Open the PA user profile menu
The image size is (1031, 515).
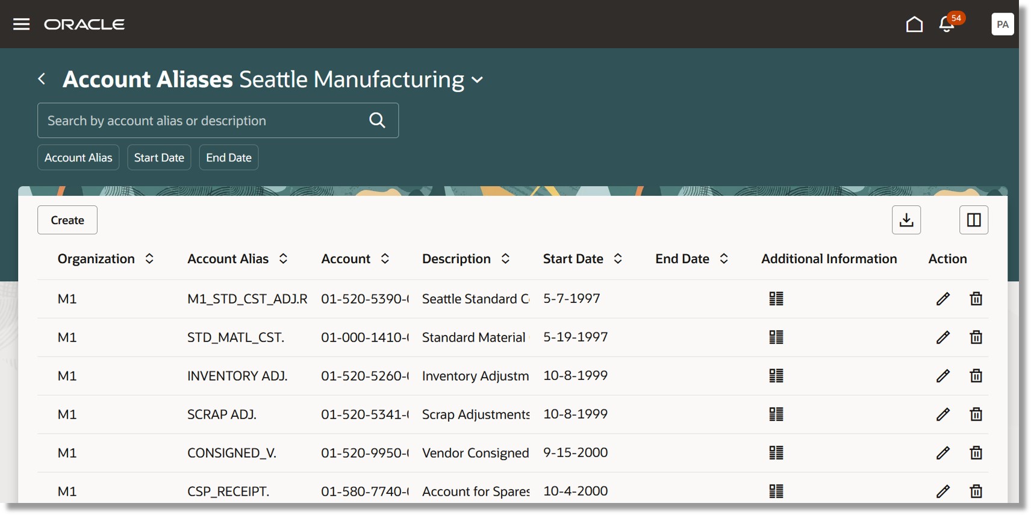tap(1003, 24)
